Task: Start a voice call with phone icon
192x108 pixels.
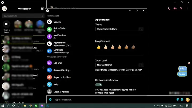Action: pos(169,9)
